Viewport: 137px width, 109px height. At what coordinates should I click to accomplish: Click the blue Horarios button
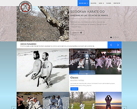pyautogui.click(x=74, y=89)
